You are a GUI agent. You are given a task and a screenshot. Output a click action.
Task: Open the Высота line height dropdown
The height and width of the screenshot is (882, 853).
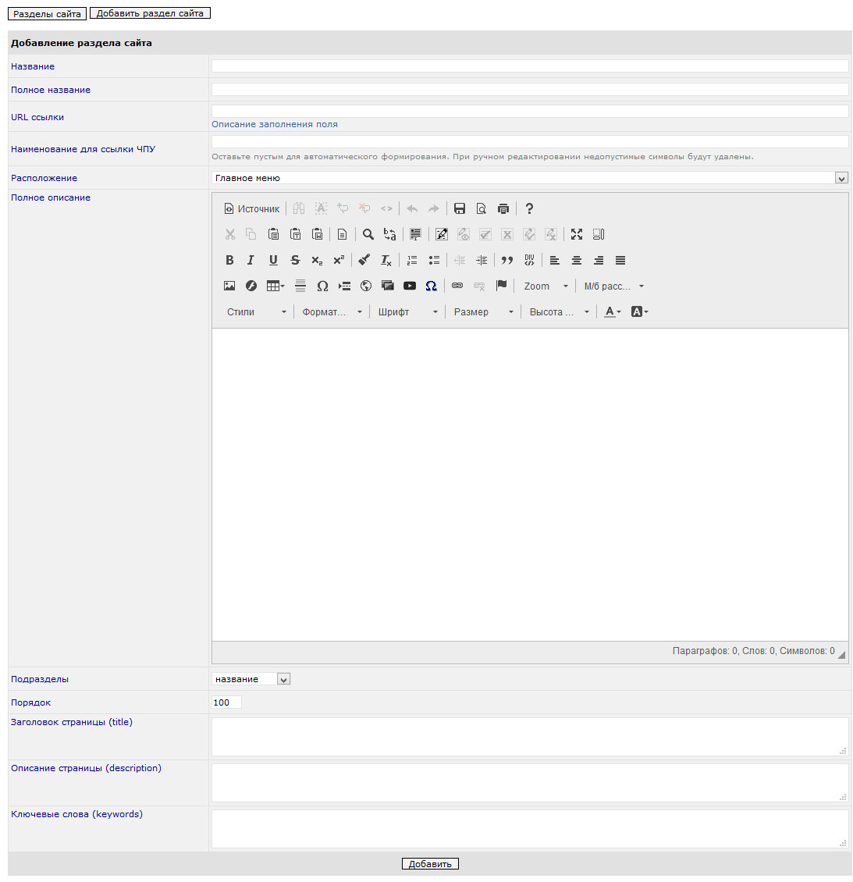pyautogui.click(x=558, y=311)
